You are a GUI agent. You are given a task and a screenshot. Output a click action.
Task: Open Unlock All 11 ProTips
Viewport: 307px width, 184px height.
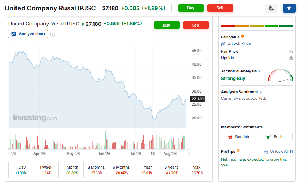click(278, 152)
